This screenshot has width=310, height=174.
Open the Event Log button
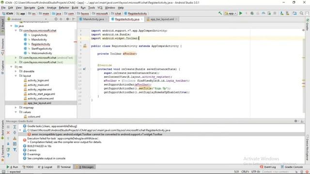point(268,167)
